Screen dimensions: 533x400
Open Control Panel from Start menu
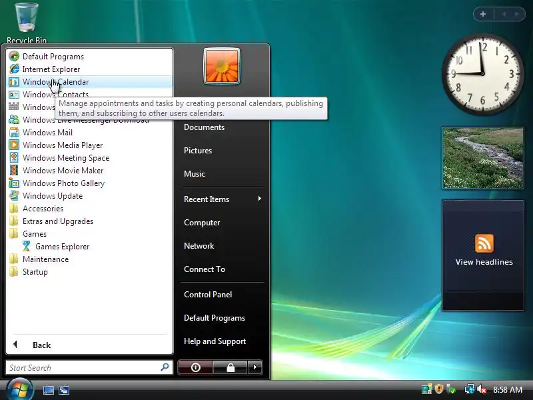coord(208,295)
